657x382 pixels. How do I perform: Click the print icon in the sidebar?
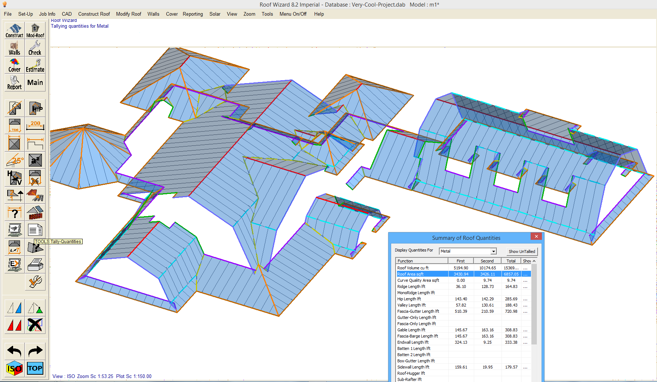(35, 265)
